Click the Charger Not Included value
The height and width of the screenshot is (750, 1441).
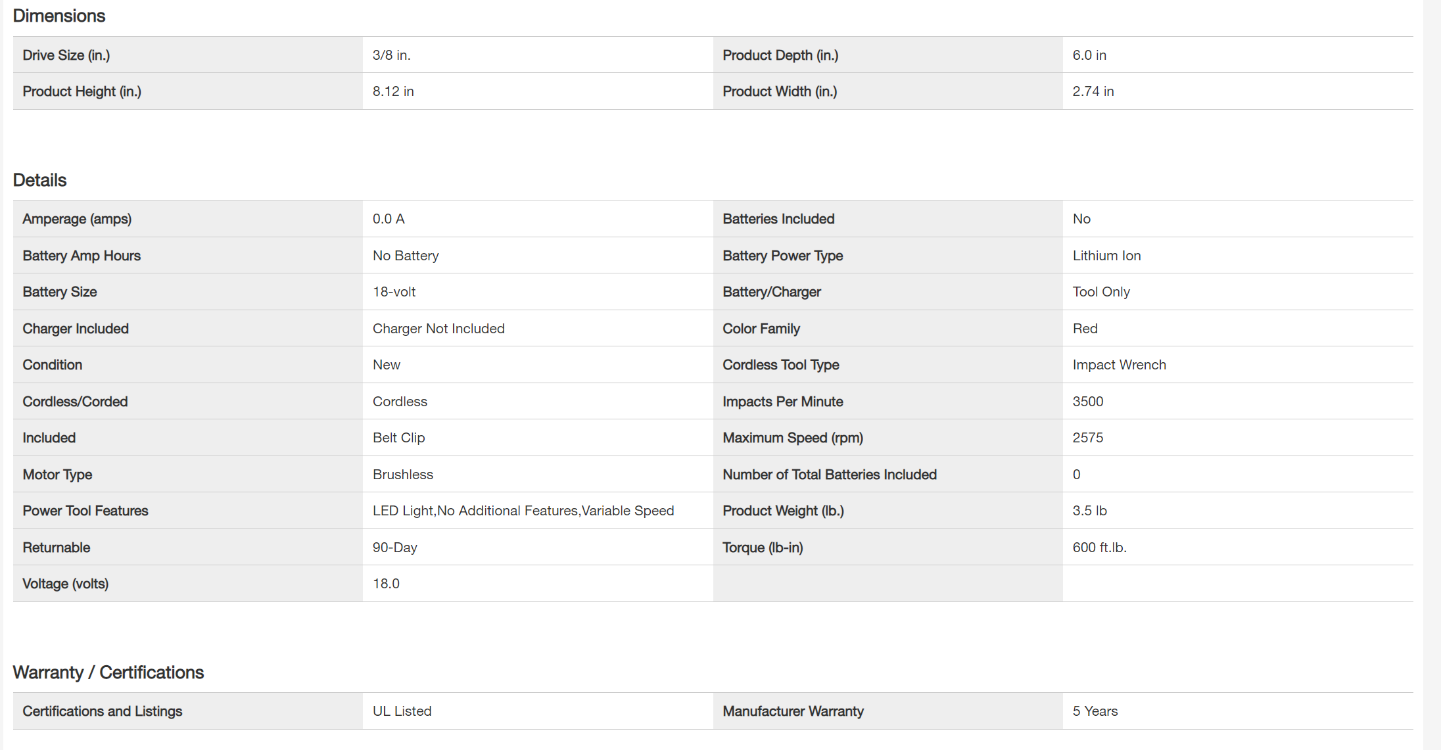click(438, 329)
